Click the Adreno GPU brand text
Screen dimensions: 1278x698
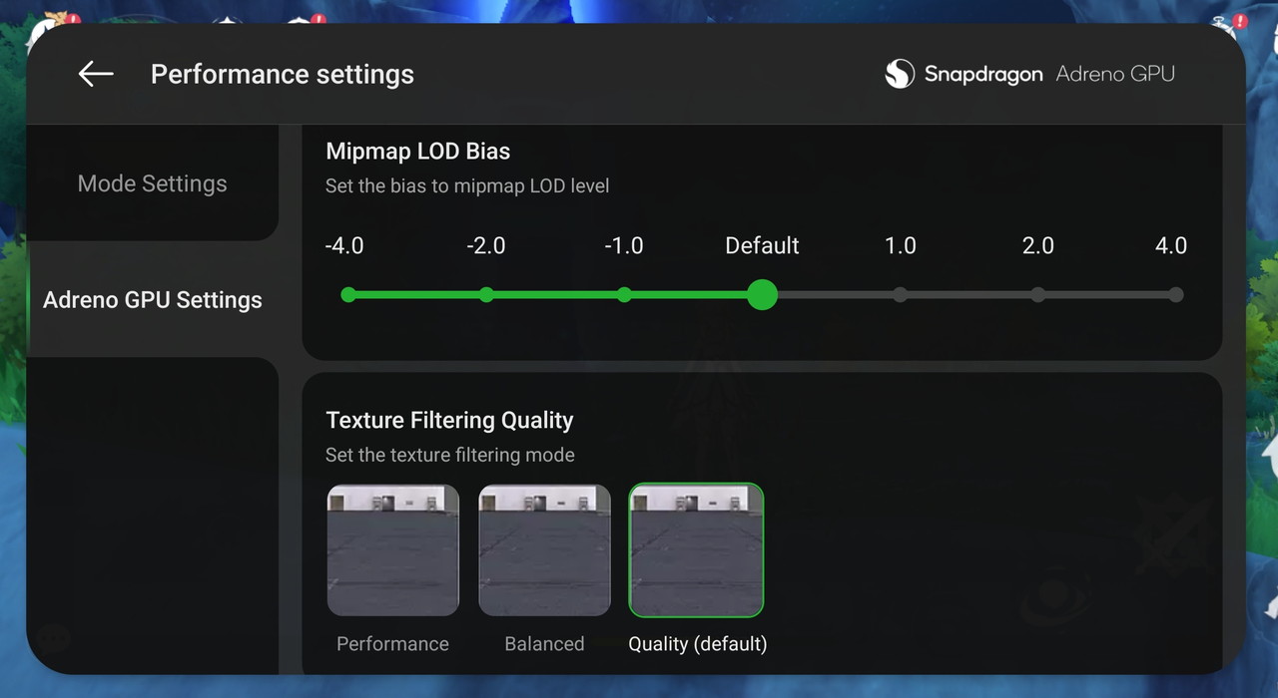tap(1115, 74)
